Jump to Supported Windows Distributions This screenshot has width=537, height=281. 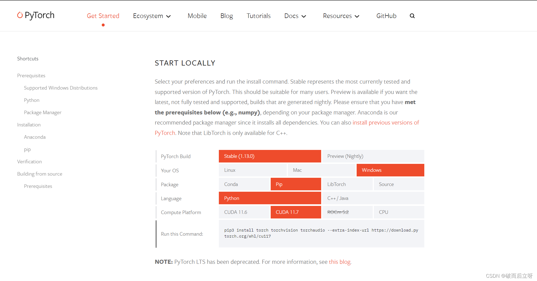click(x=61, y=88)
